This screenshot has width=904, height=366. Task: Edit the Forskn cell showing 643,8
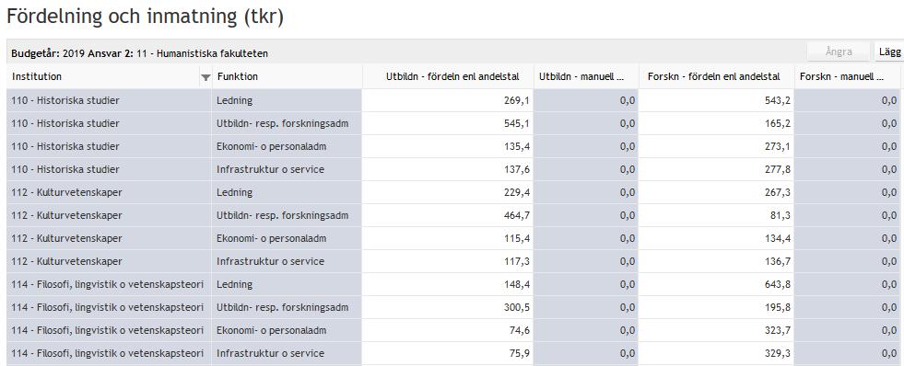717,285
